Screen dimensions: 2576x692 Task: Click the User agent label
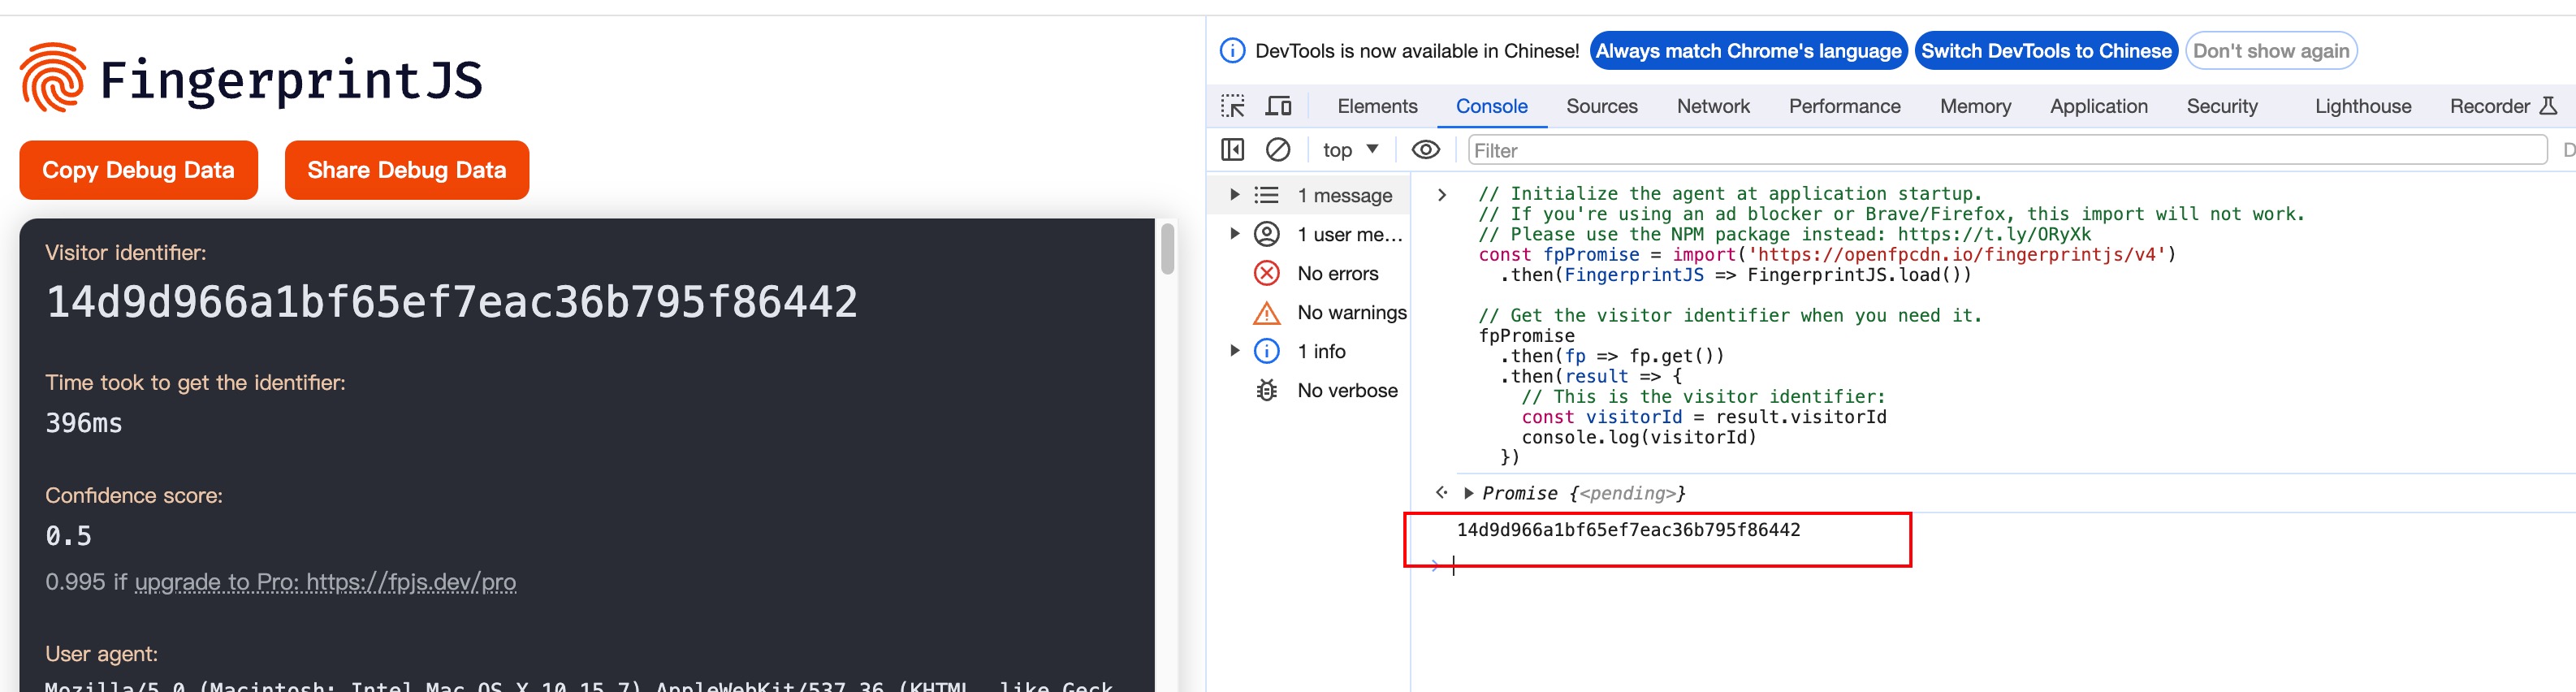[x=102, y=654]
